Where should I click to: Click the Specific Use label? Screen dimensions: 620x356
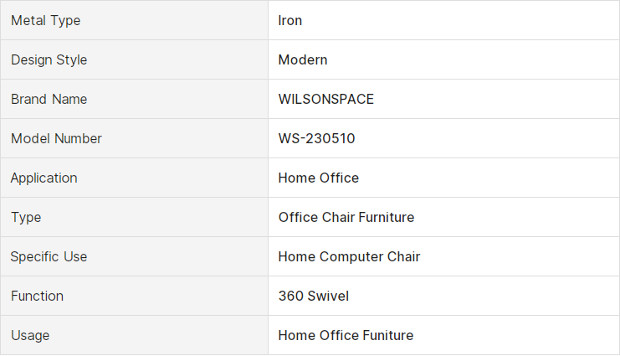click(x=49, y=256)
